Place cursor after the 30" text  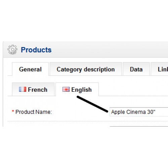click(x=156, y=112)
